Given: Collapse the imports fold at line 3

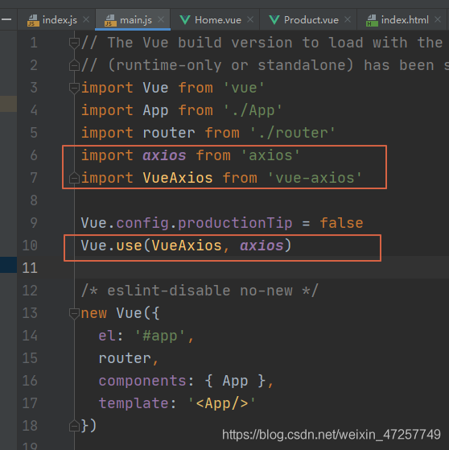Looking at the screenshot, I should tap(74, 88).
